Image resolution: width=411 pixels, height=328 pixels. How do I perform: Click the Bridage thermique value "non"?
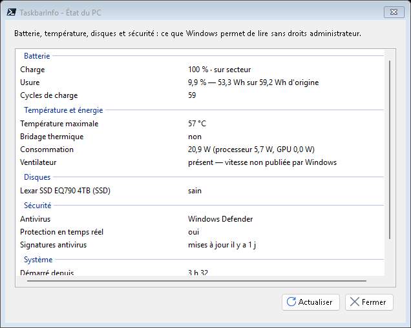coord(195,137)
